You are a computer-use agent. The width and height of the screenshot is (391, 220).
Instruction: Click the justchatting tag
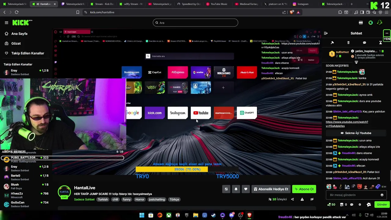pyautogui.click(x=157, y=200)
